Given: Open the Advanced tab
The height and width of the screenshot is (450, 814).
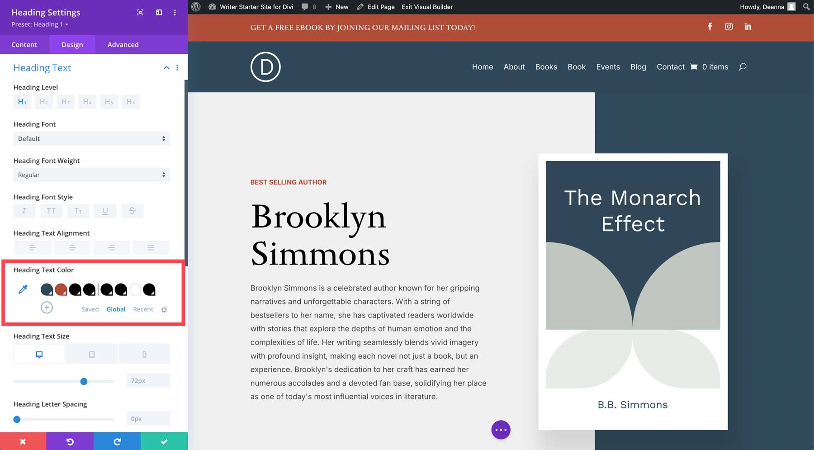Looking at the screenshot, I should [123, 44].
